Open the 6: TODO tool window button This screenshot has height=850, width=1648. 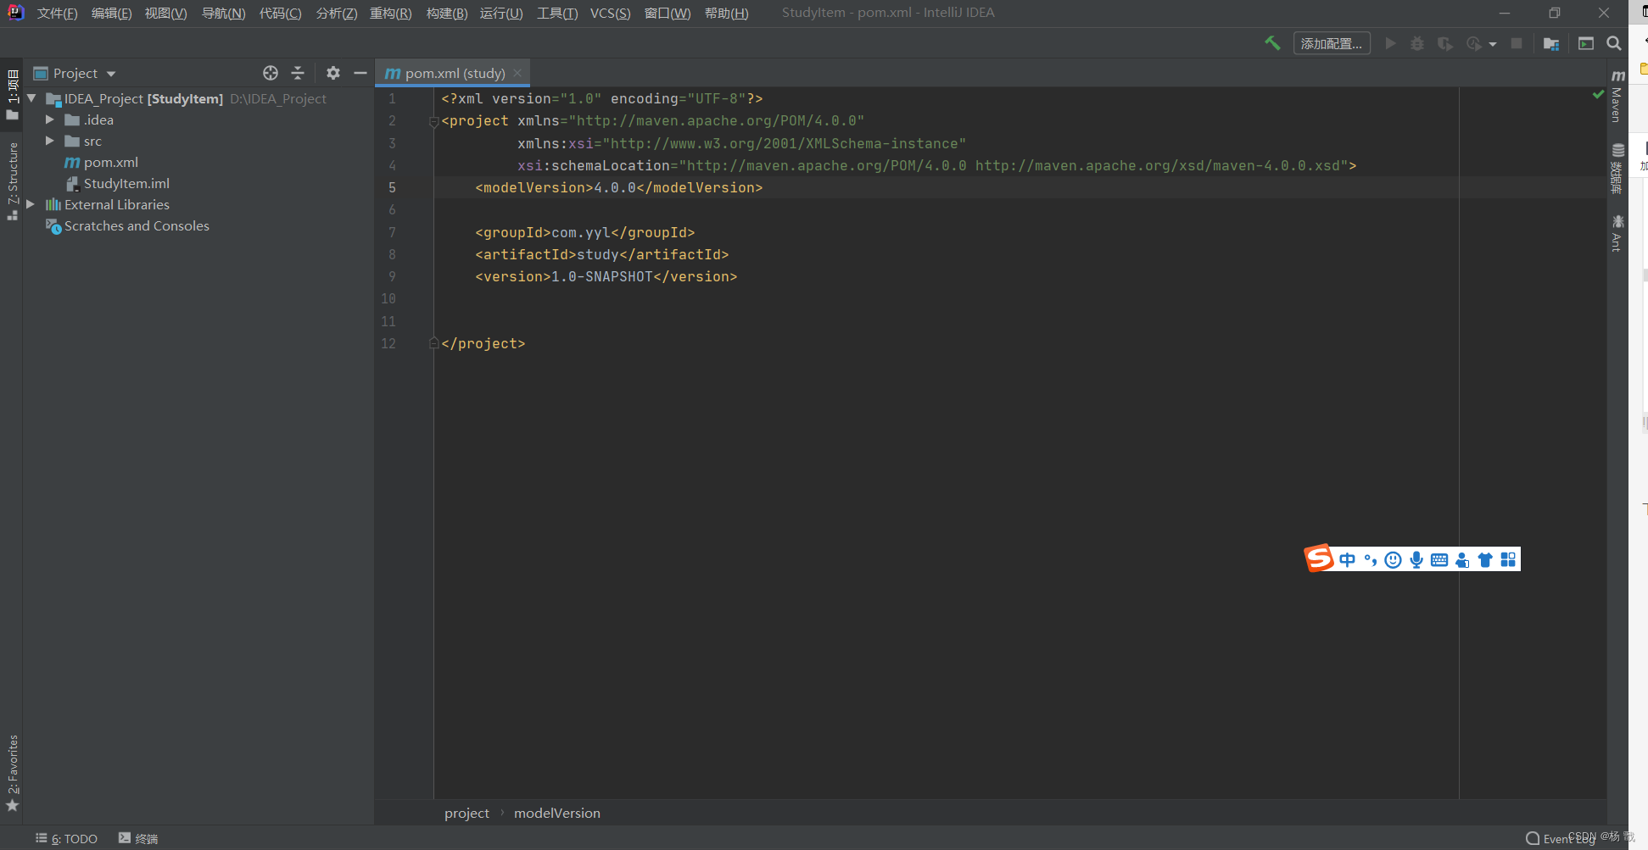click(66, 839)
